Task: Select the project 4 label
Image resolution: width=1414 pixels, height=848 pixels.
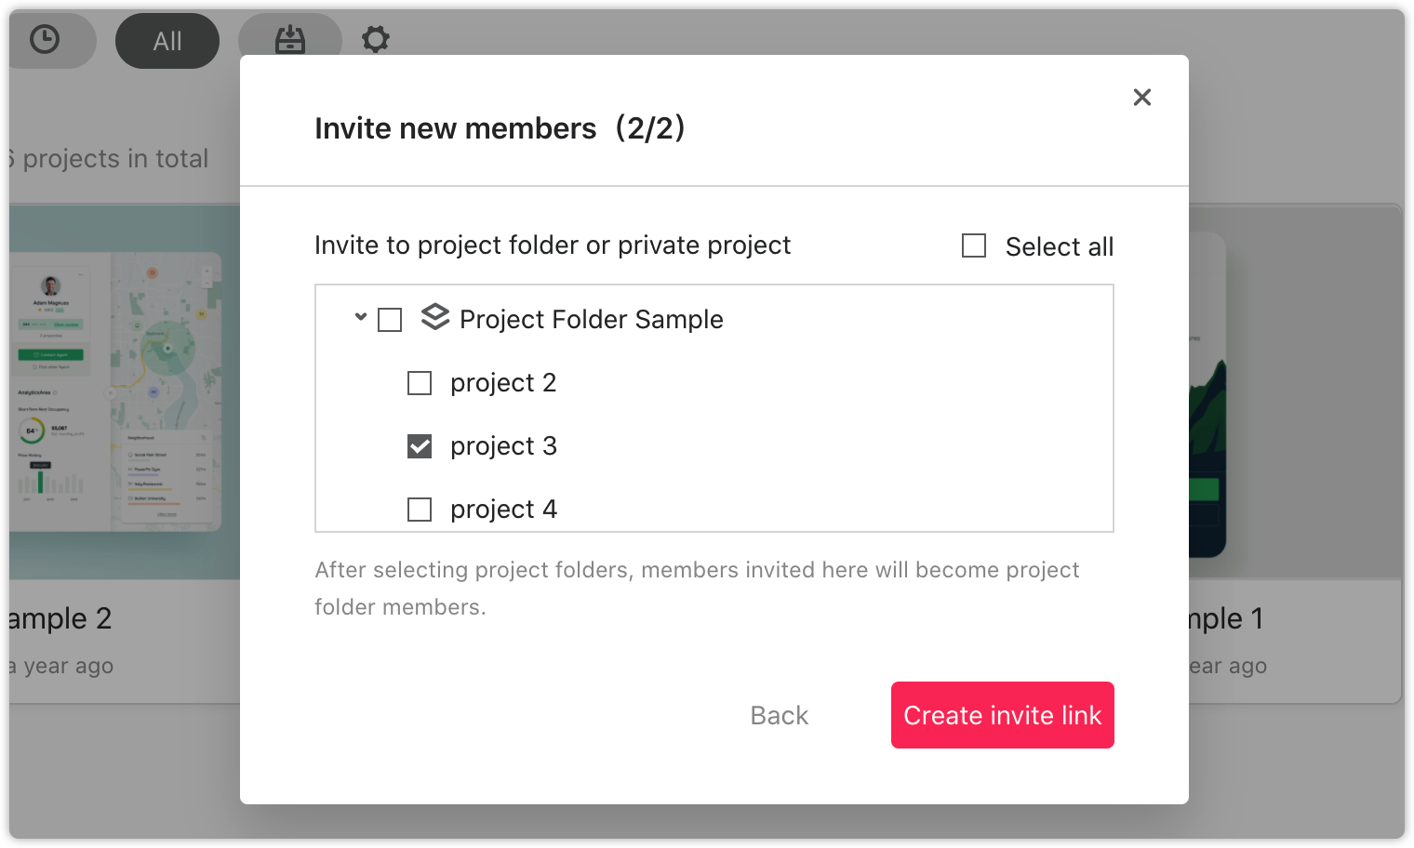Action: pos(503,510)
